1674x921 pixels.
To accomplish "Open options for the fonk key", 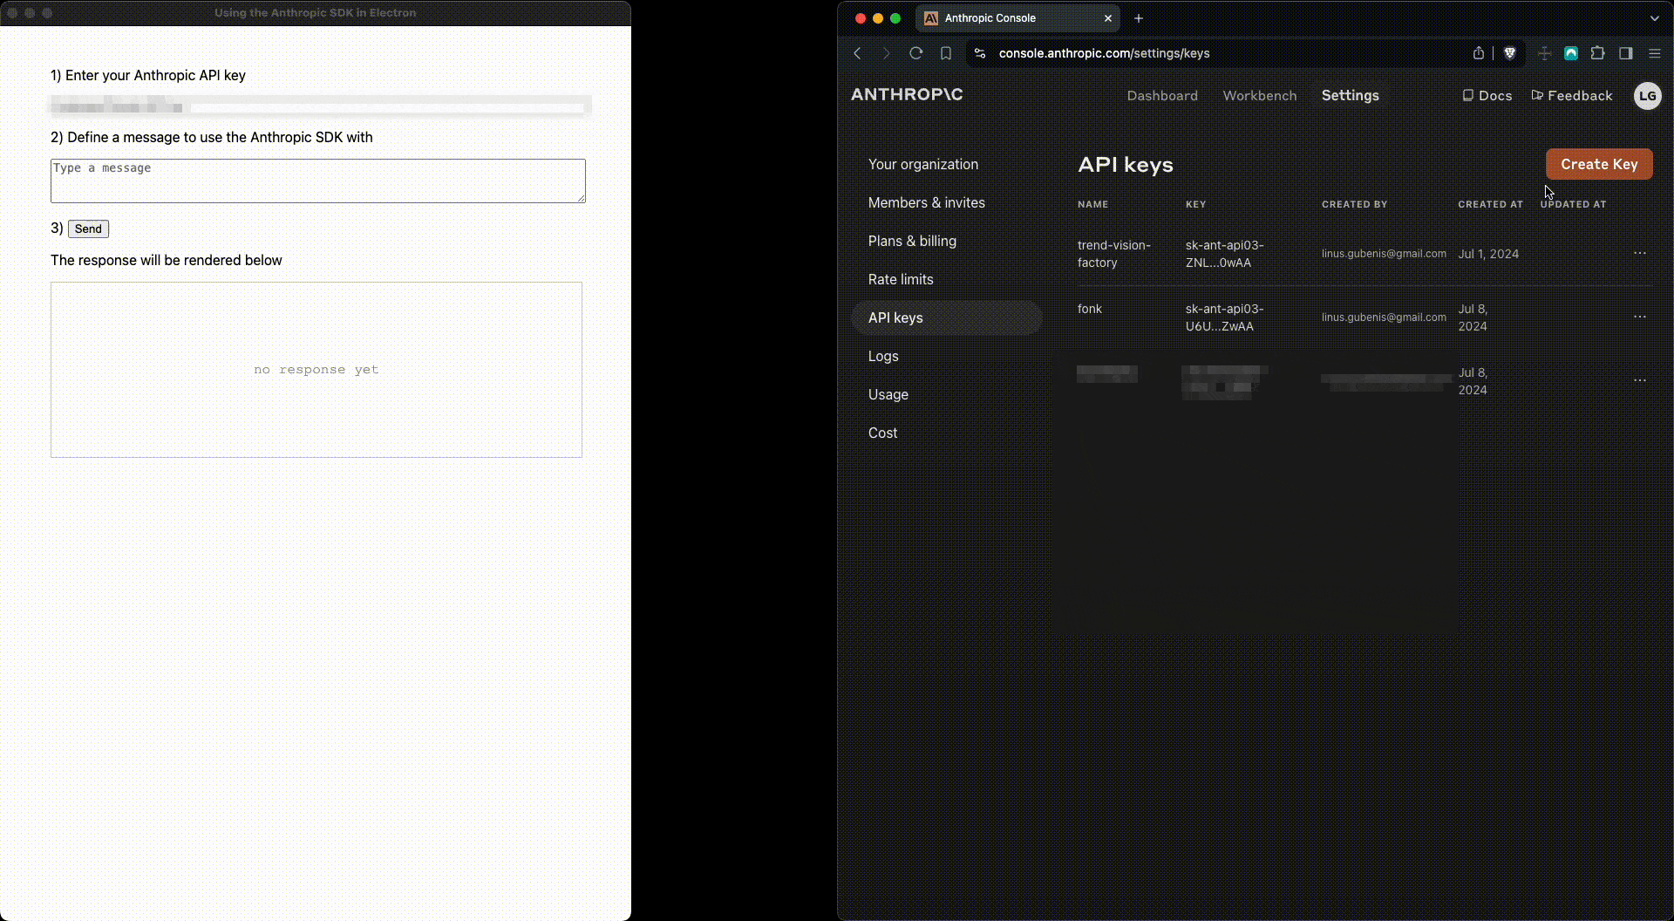I will point(1640,317).
